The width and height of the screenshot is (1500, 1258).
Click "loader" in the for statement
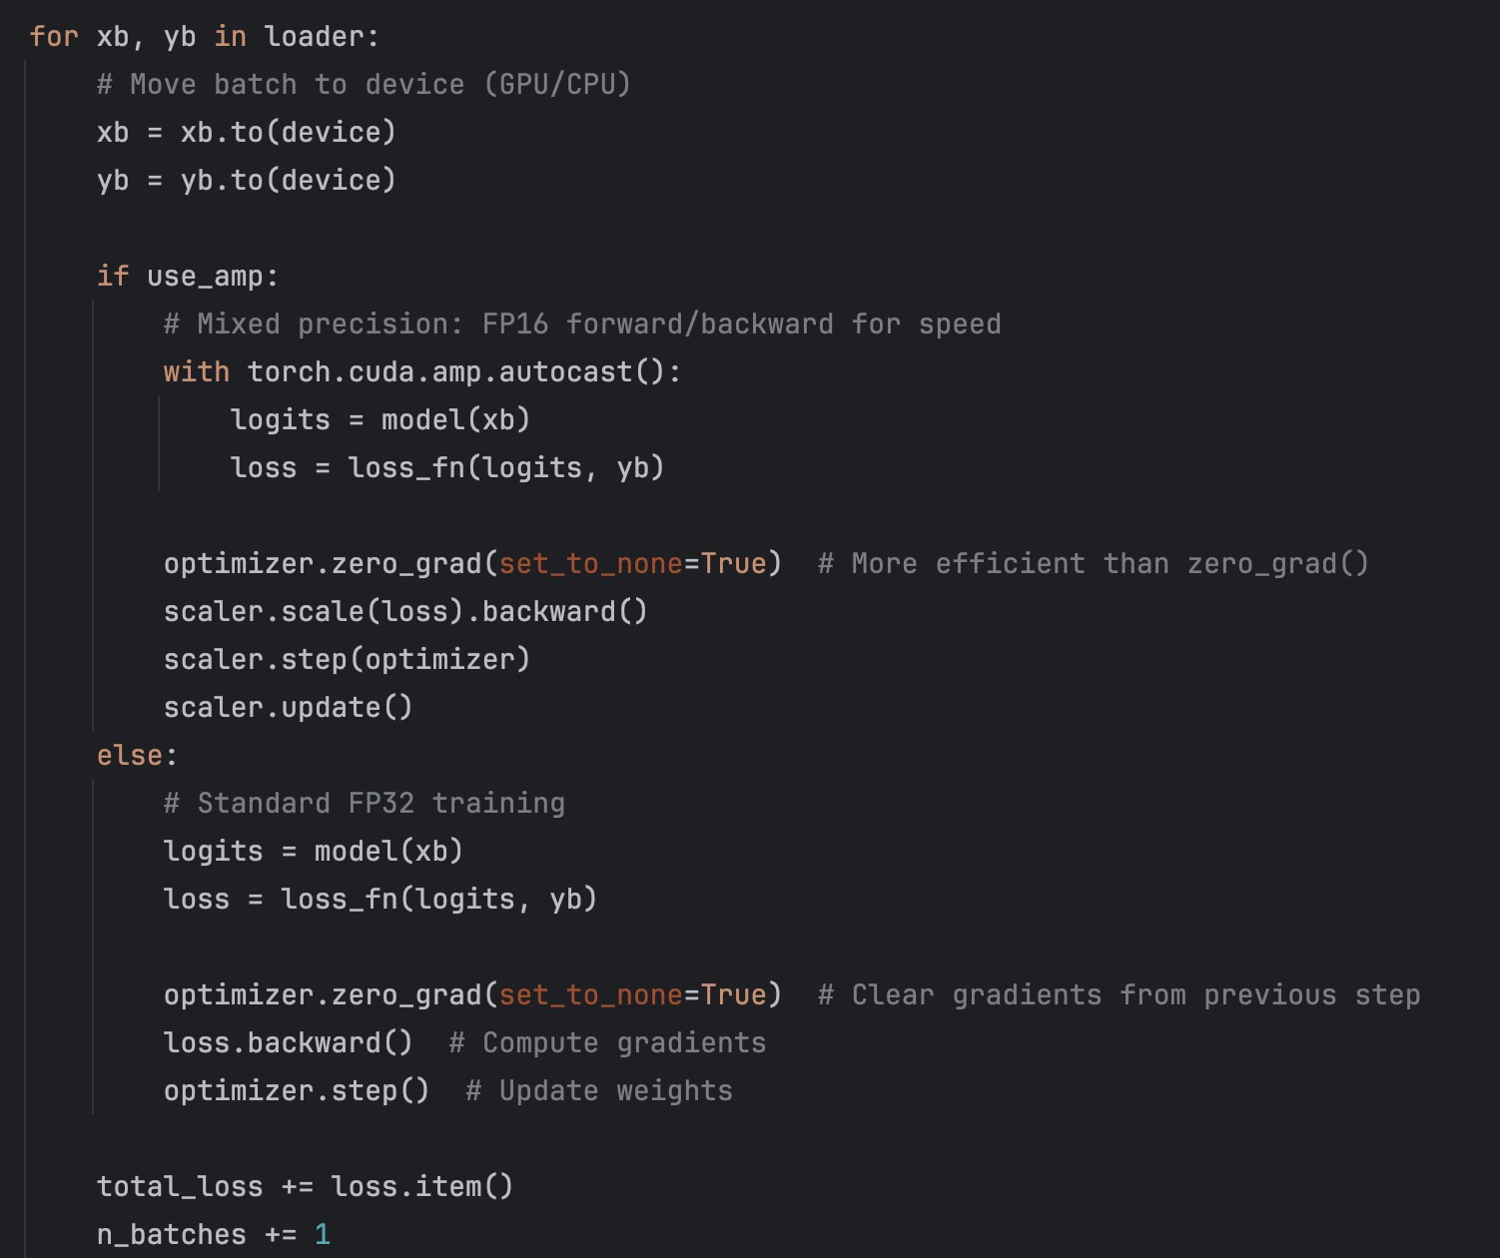tap(313, 37)
